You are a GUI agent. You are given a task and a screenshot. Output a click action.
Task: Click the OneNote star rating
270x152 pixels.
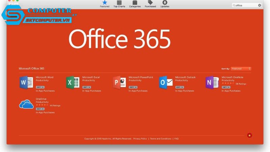click(228, 83)
